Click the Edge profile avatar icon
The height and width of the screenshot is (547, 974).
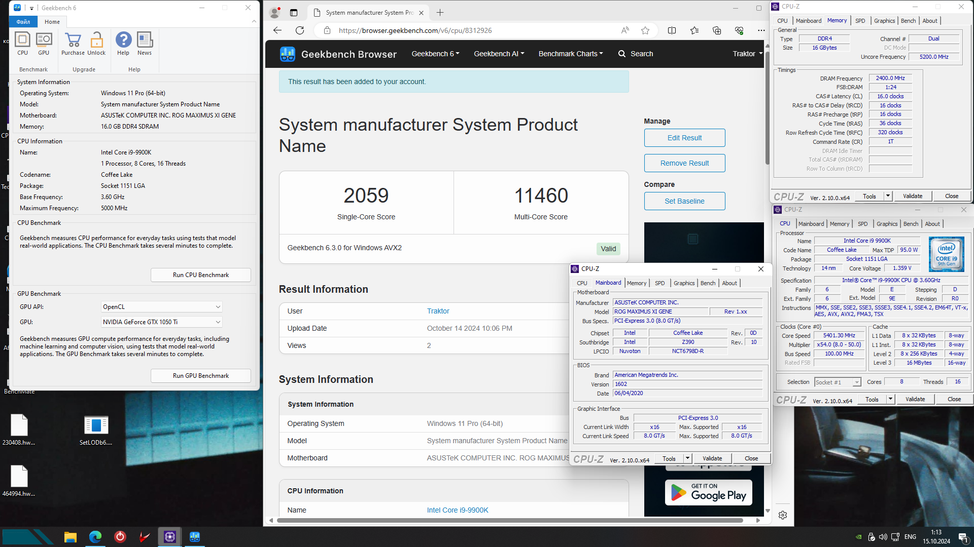coord(275,13)
